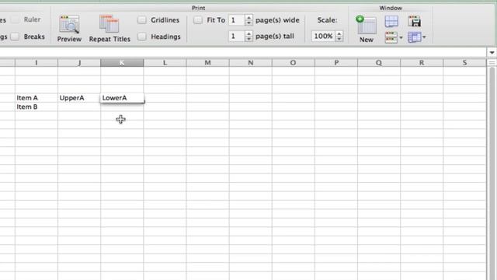Select column P header
Image resolution: width=497 pixels, height=280 pixels.
click(336, 63)
